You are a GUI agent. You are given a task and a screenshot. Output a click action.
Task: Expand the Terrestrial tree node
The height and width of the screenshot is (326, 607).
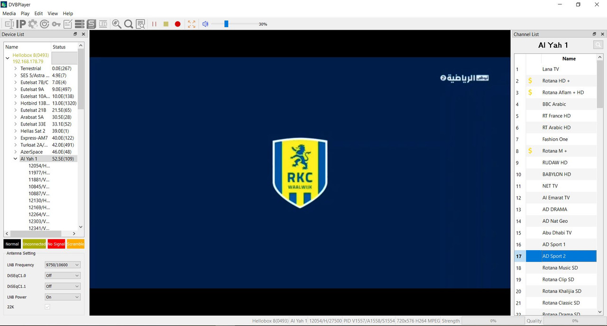click(x=16, y=69)
